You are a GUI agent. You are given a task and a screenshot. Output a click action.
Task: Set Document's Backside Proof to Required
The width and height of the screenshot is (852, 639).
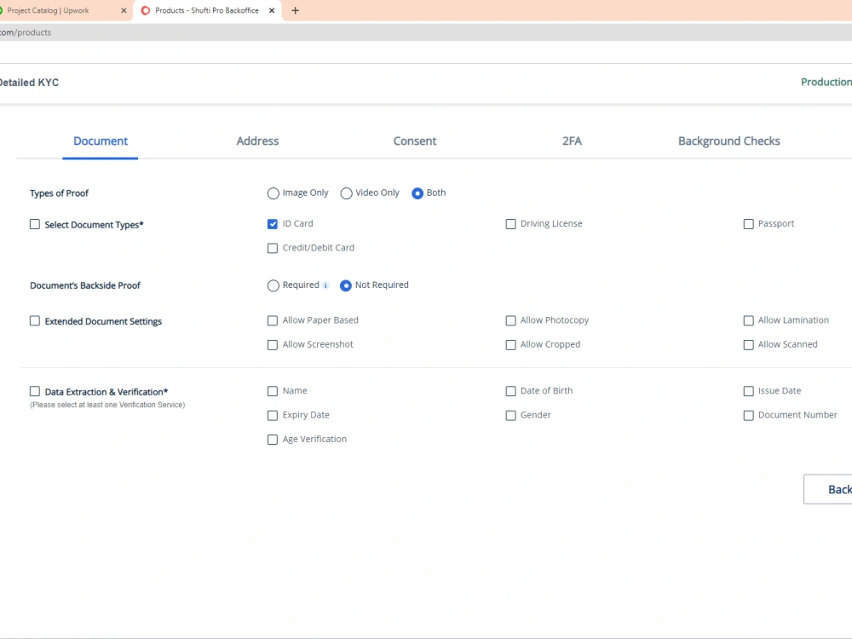(x=273, y=285)
